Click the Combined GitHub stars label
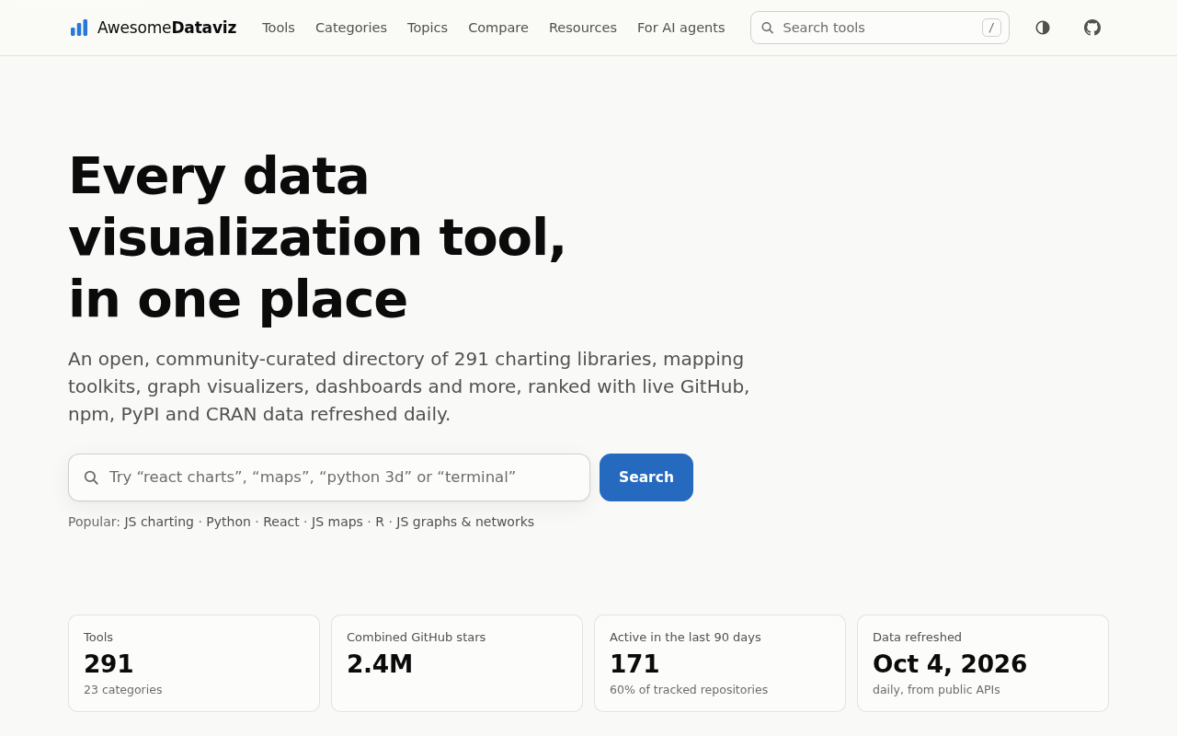1177x736 pixels. pyautogui.click(x=416, y=637)
